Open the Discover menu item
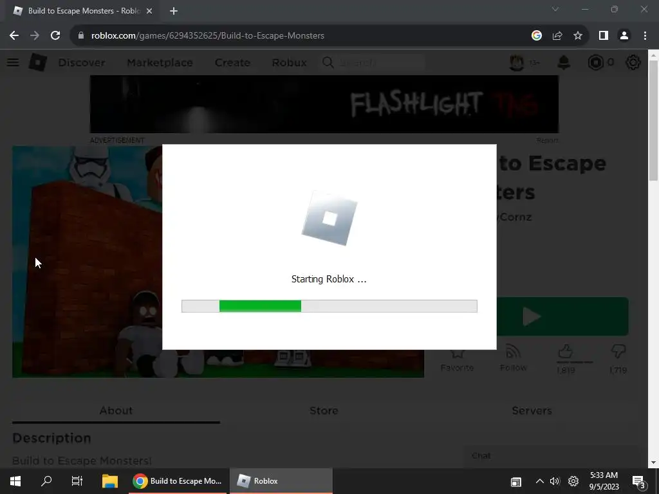The width and height of the screenshot is (659, 494). click(82, 62)
